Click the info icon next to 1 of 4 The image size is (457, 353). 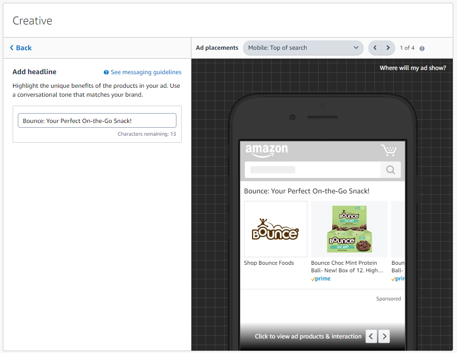coord(422,48)
